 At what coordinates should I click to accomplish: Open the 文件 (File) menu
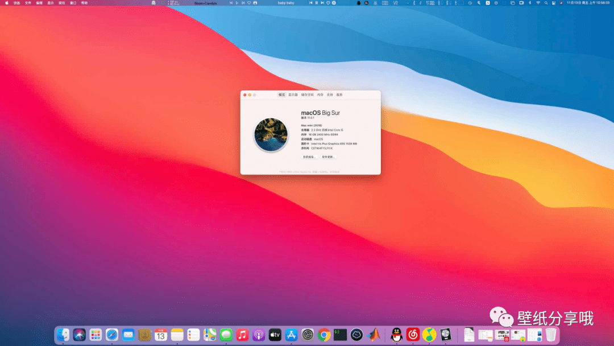[x=28, y=3]
